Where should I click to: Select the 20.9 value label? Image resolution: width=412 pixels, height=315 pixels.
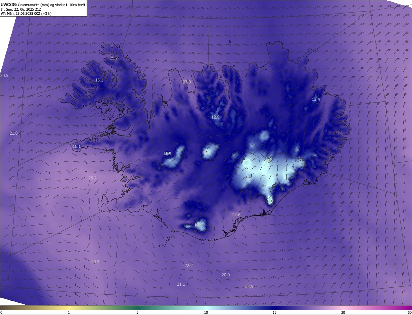pos(226,275)
